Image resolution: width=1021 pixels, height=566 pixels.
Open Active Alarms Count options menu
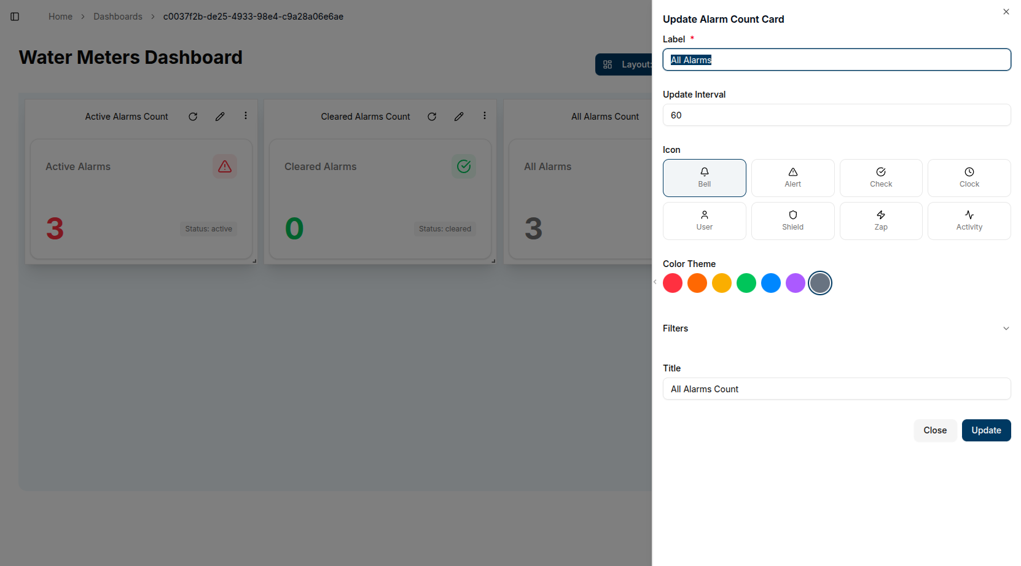246,116
